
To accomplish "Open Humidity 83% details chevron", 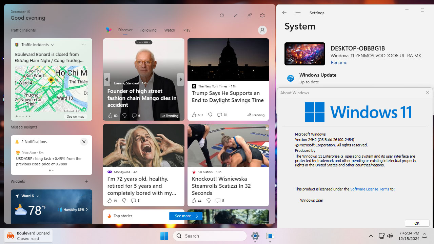I will point(87,209).
